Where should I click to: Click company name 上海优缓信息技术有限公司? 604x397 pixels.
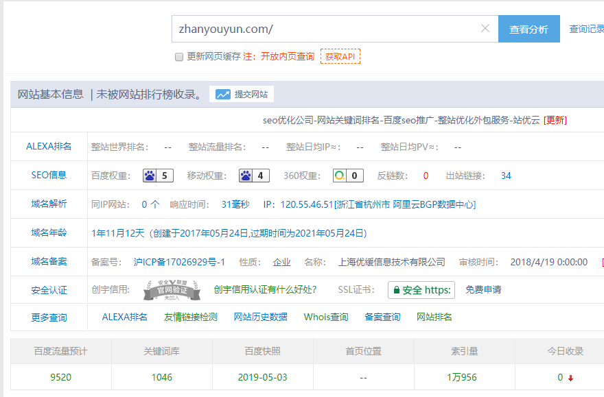coord(391,263)
